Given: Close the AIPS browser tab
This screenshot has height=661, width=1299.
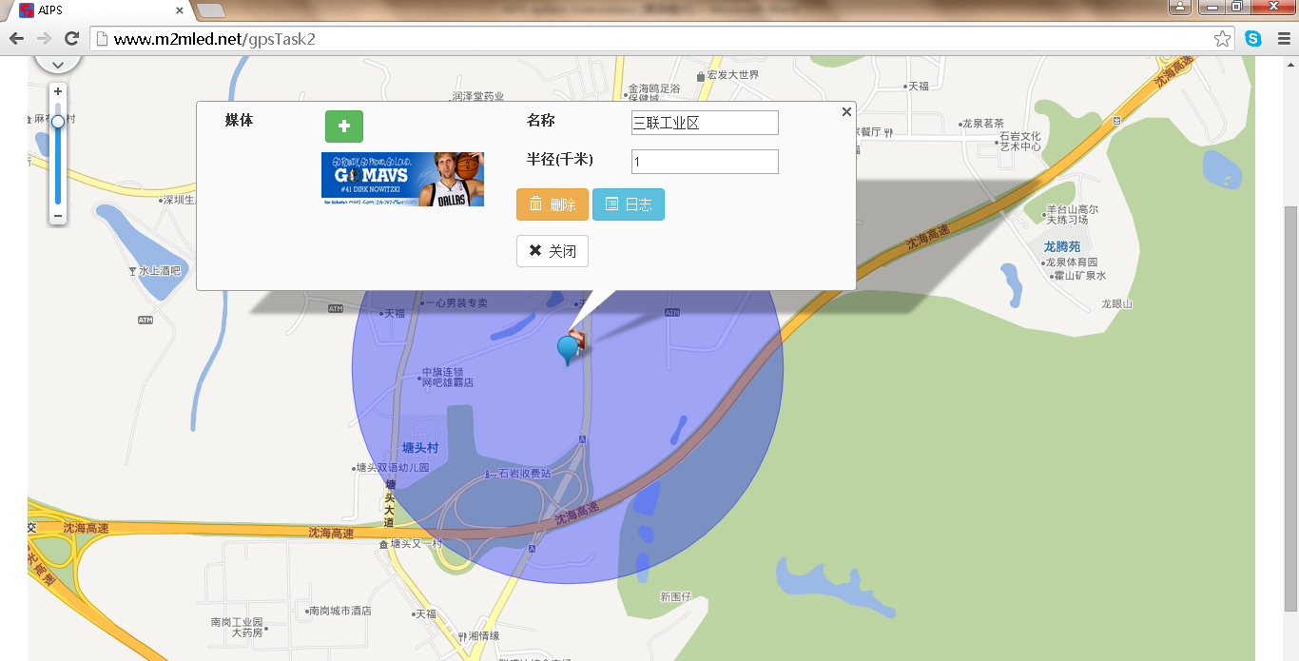Looking at the screenshot, I should click(x=180, y=10).
